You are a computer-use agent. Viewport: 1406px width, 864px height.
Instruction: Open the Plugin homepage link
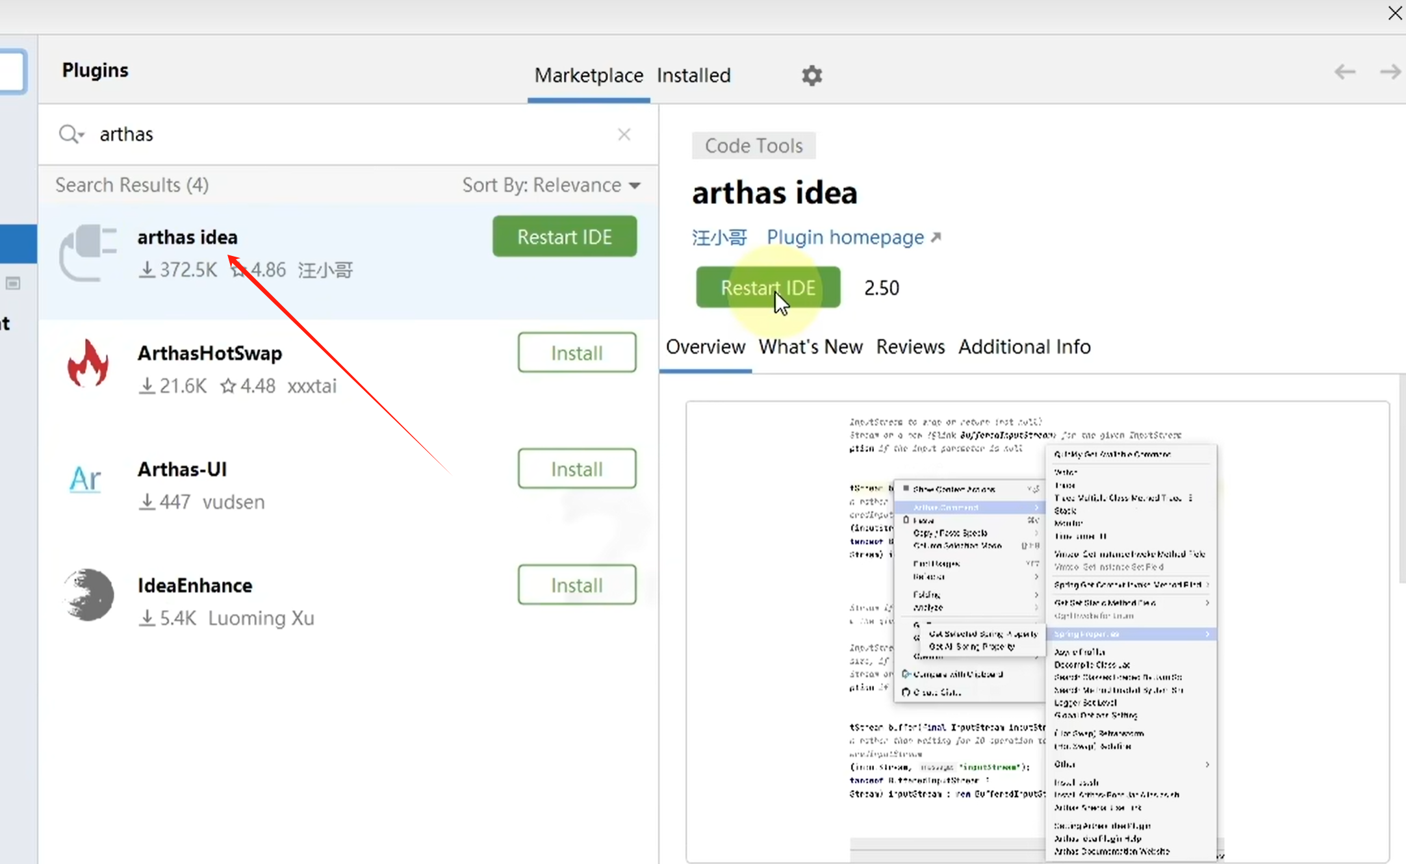(853, 237)
